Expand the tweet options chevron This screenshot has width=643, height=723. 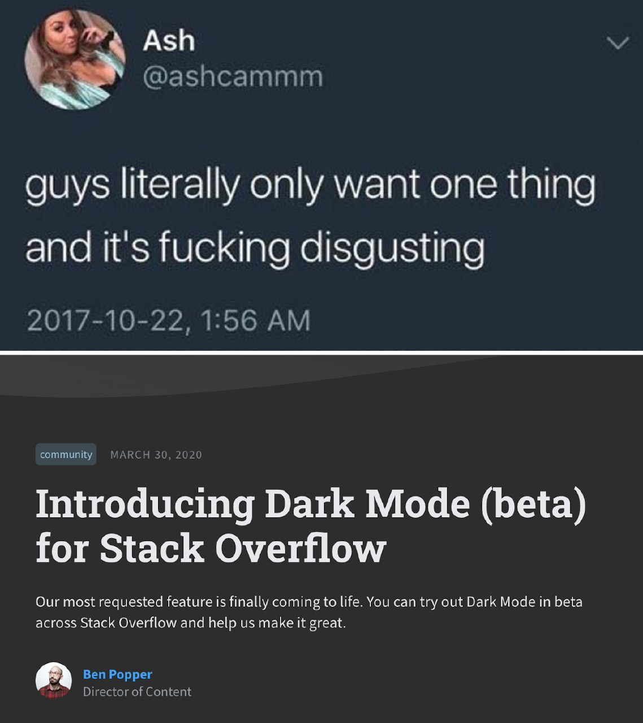(x=617, y=43)
